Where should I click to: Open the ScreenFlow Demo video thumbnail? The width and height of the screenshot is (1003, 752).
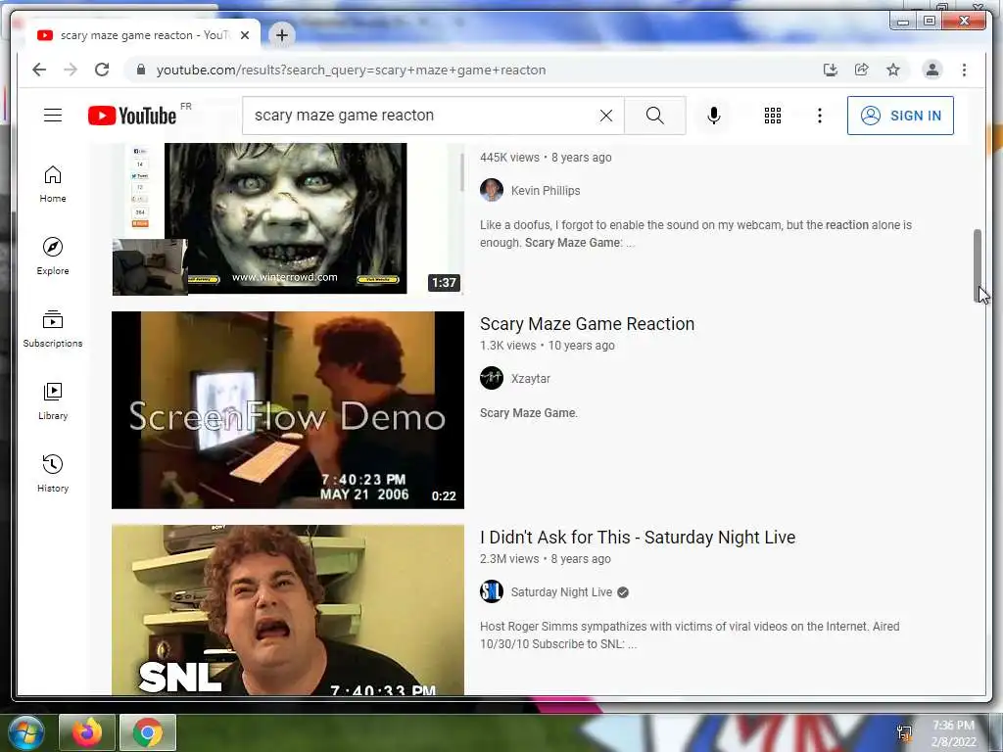click(x=288, y=410)
